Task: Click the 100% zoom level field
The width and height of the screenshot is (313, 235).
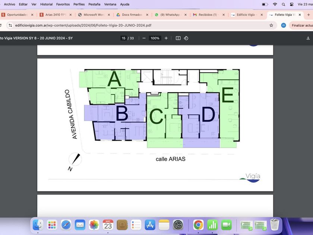Action: point(155,38)
